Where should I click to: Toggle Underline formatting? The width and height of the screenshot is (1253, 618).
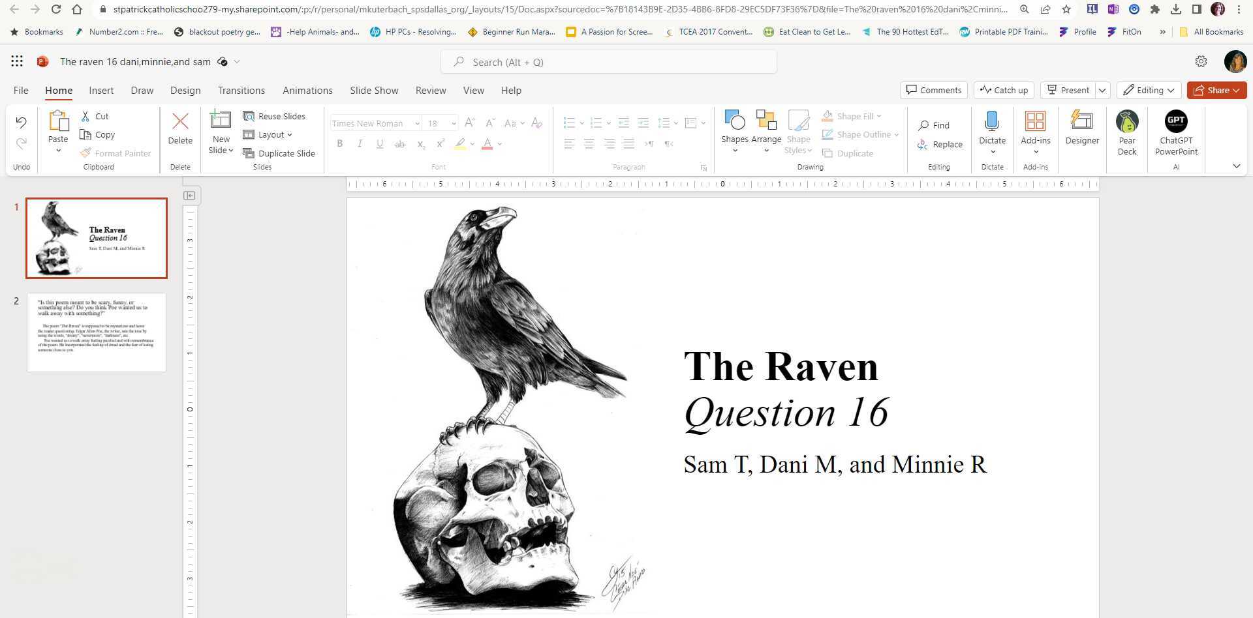380,143
